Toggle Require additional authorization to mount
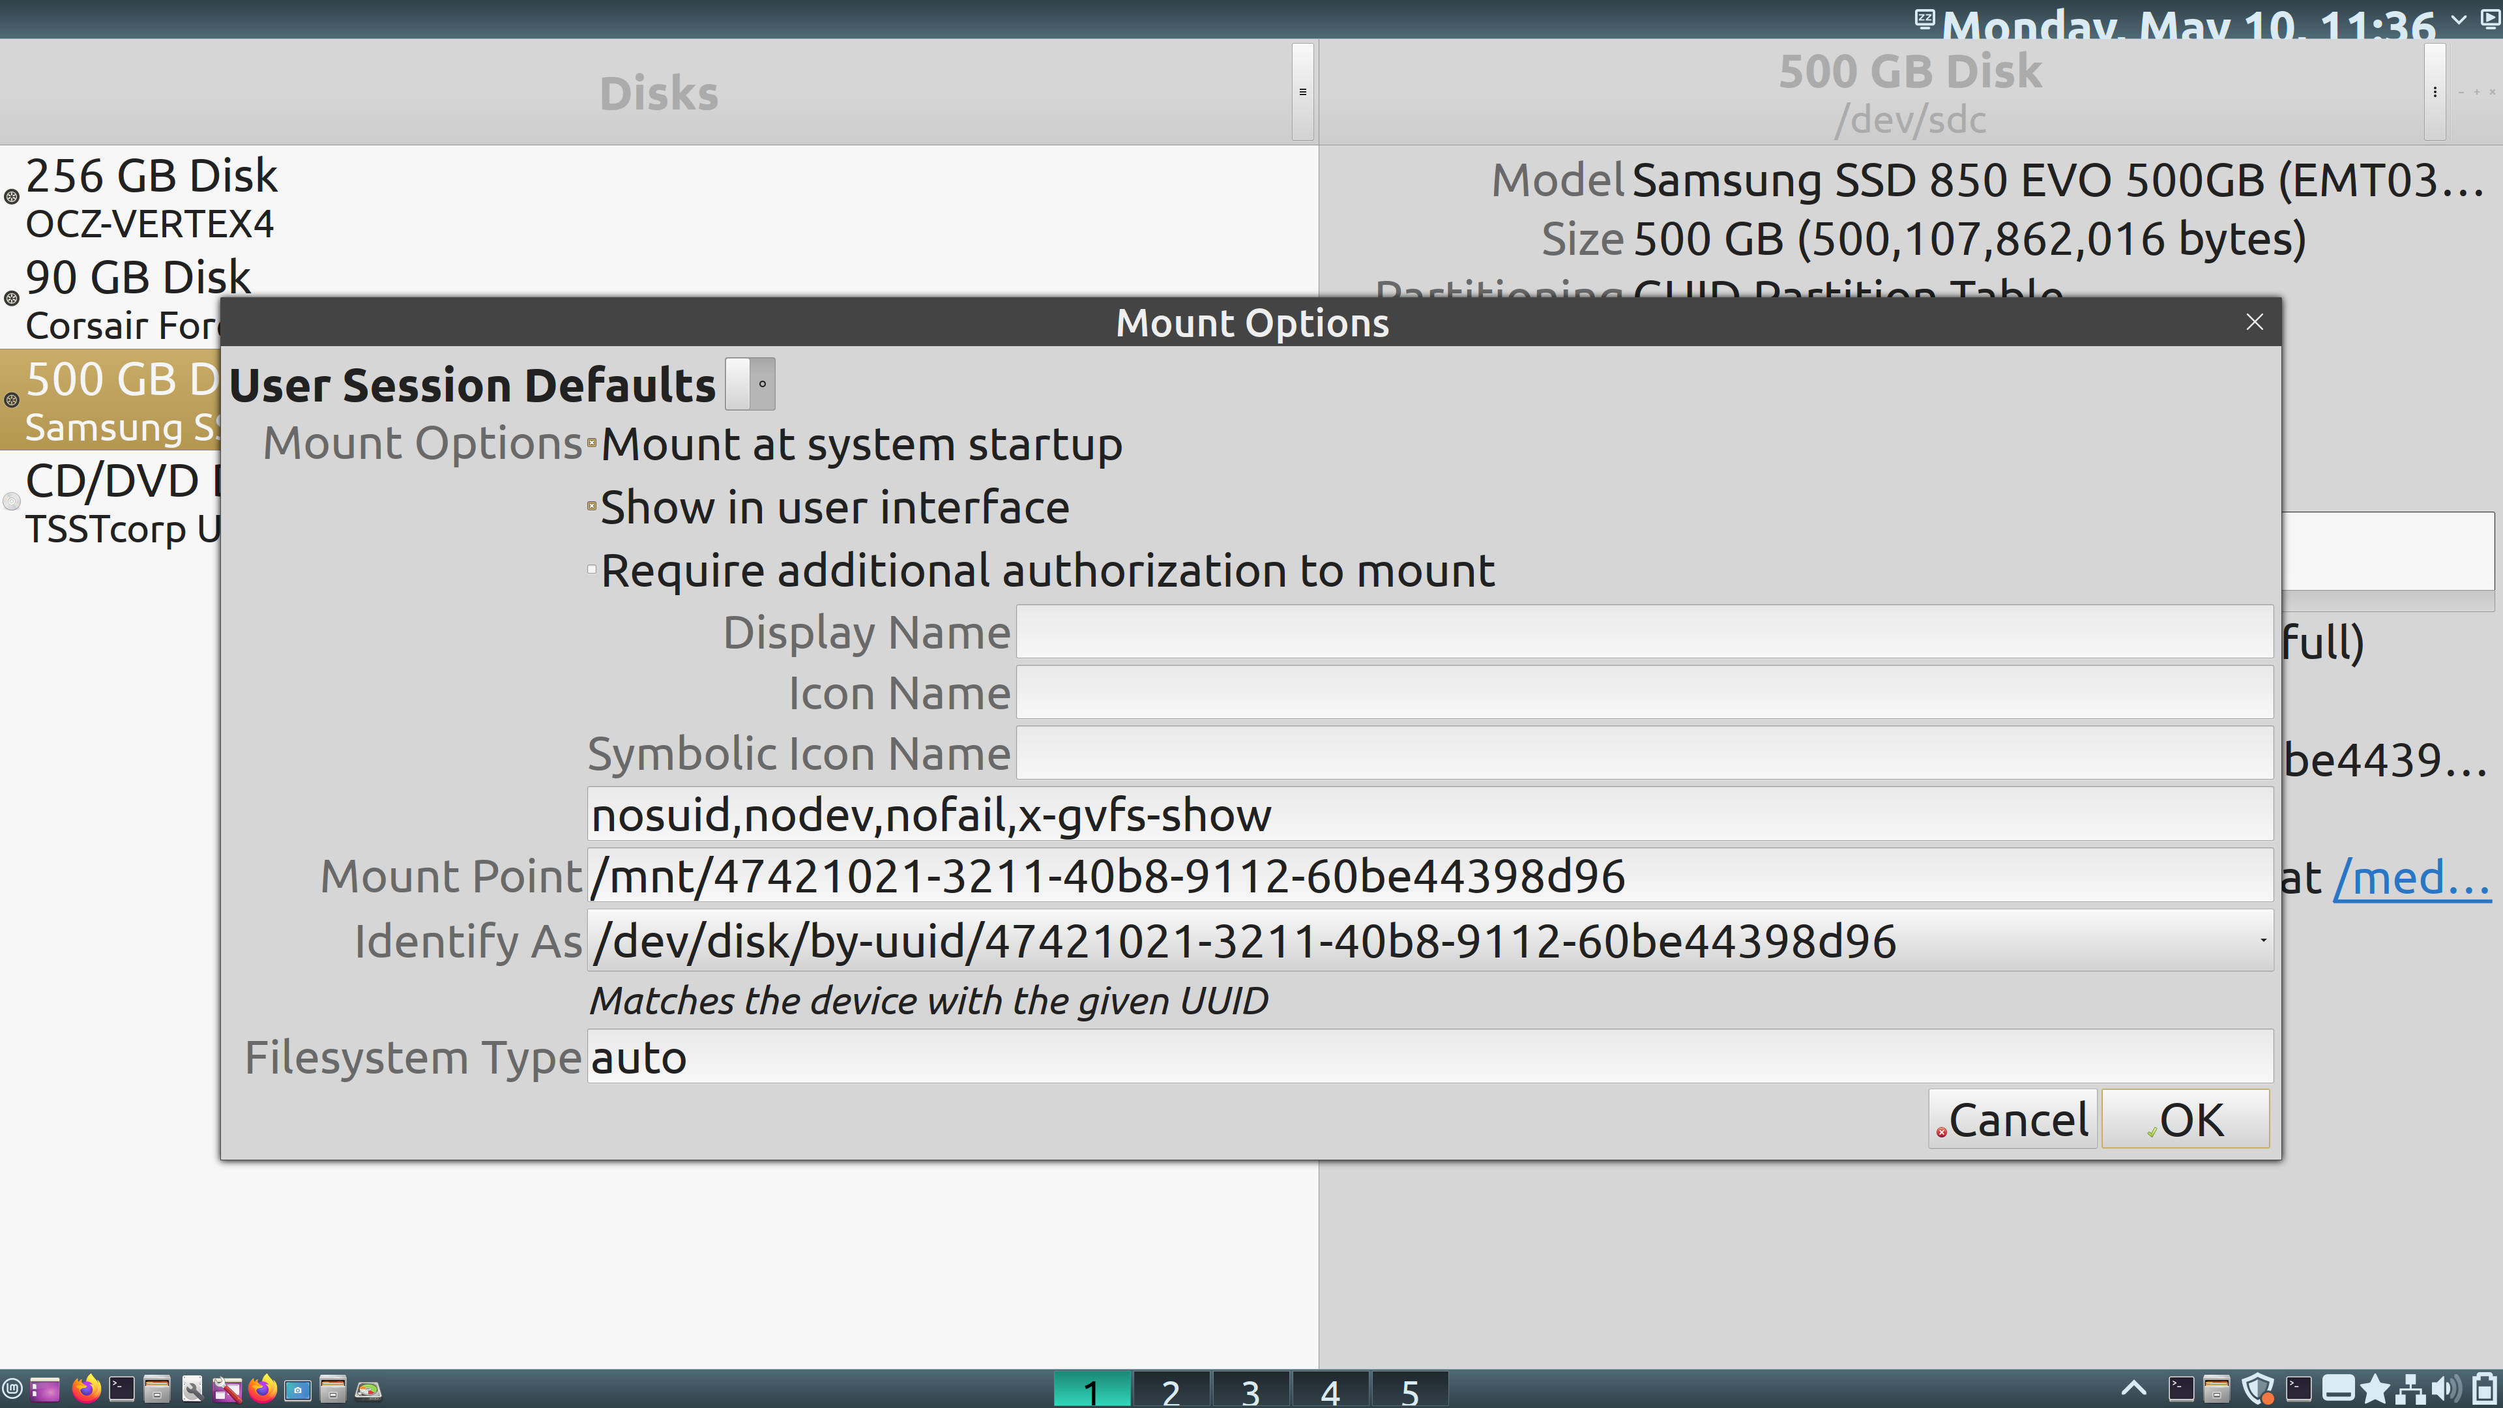Image resolution: width=2503 pixels, height=1408 pixels. point(592,570)
